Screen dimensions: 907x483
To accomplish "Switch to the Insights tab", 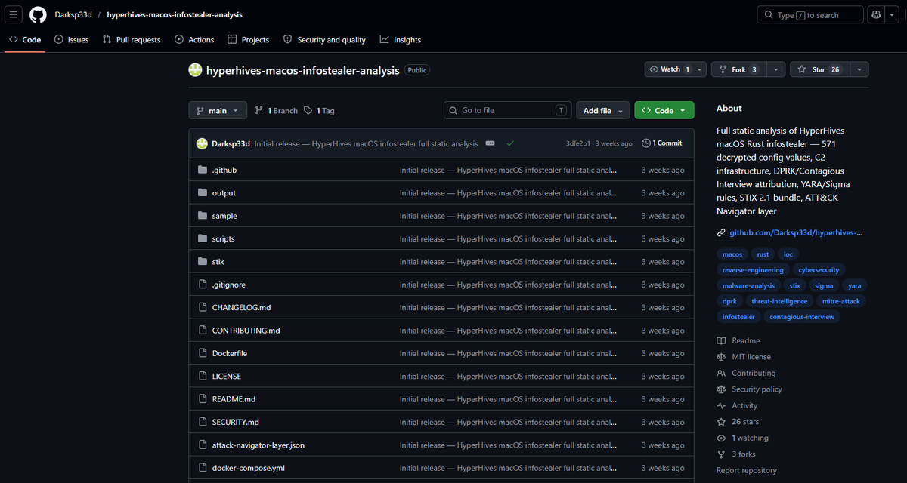I will tap(401, 39).
